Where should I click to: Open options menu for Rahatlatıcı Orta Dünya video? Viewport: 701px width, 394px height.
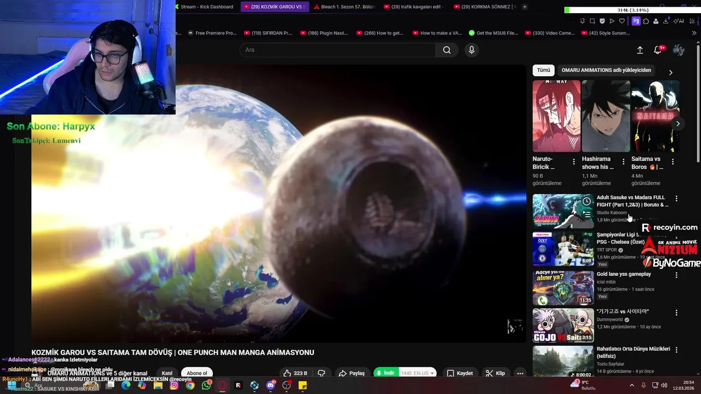(676, 350)
